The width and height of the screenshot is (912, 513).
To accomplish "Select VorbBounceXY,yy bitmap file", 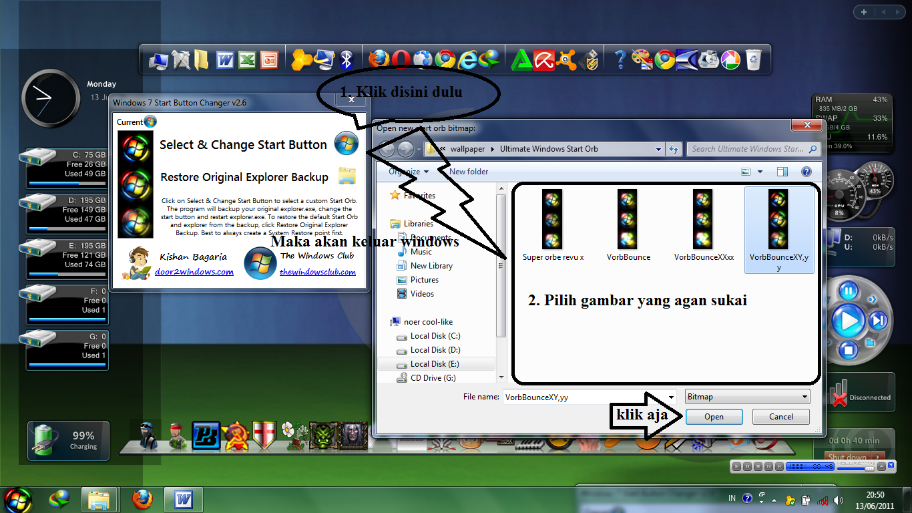I will (779, 230).
